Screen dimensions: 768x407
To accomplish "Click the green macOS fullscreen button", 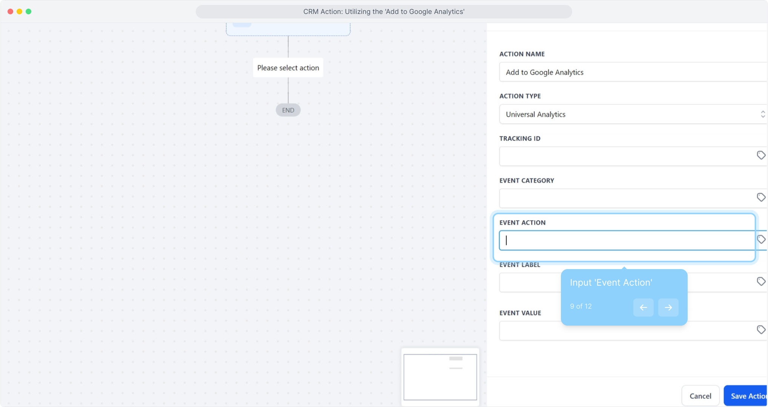I will (x=29, y=11).
